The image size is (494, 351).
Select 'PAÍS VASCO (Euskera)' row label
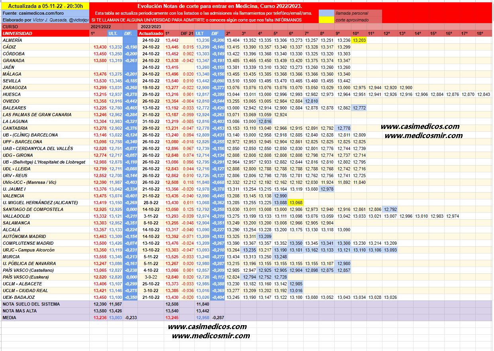(45, 277)
